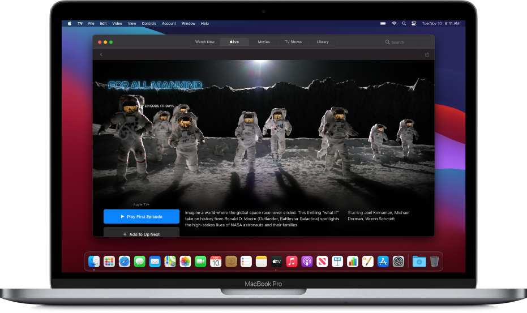
Task: Launch Keynote from the Dock
Action: [337, 261]
